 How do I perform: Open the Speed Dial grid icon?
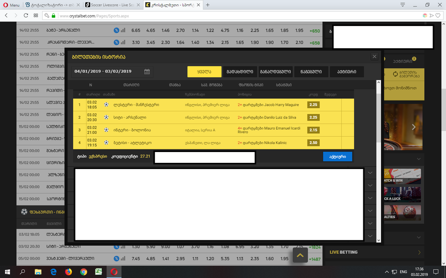click(36, 16)
